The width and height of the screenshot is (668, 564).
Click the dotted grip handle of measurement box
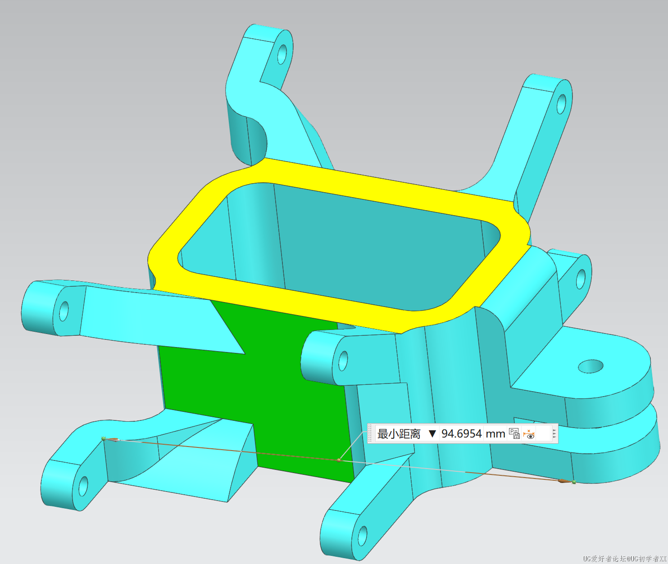[371, 433]
